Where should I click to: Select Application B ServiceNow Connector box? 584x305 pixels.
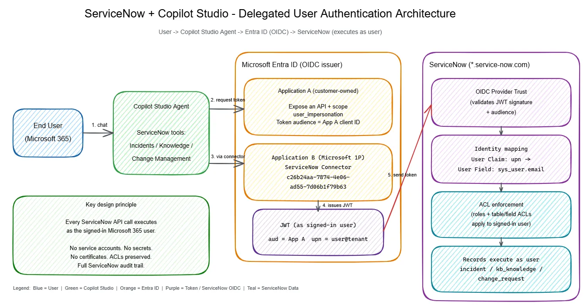[x=318, y=172]
